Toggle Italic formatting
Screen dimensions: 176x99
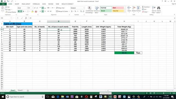[21, 11]
